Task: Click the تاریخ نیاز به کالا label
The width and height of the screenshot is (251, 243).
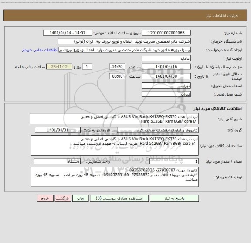Action: (x=97, y=130)
